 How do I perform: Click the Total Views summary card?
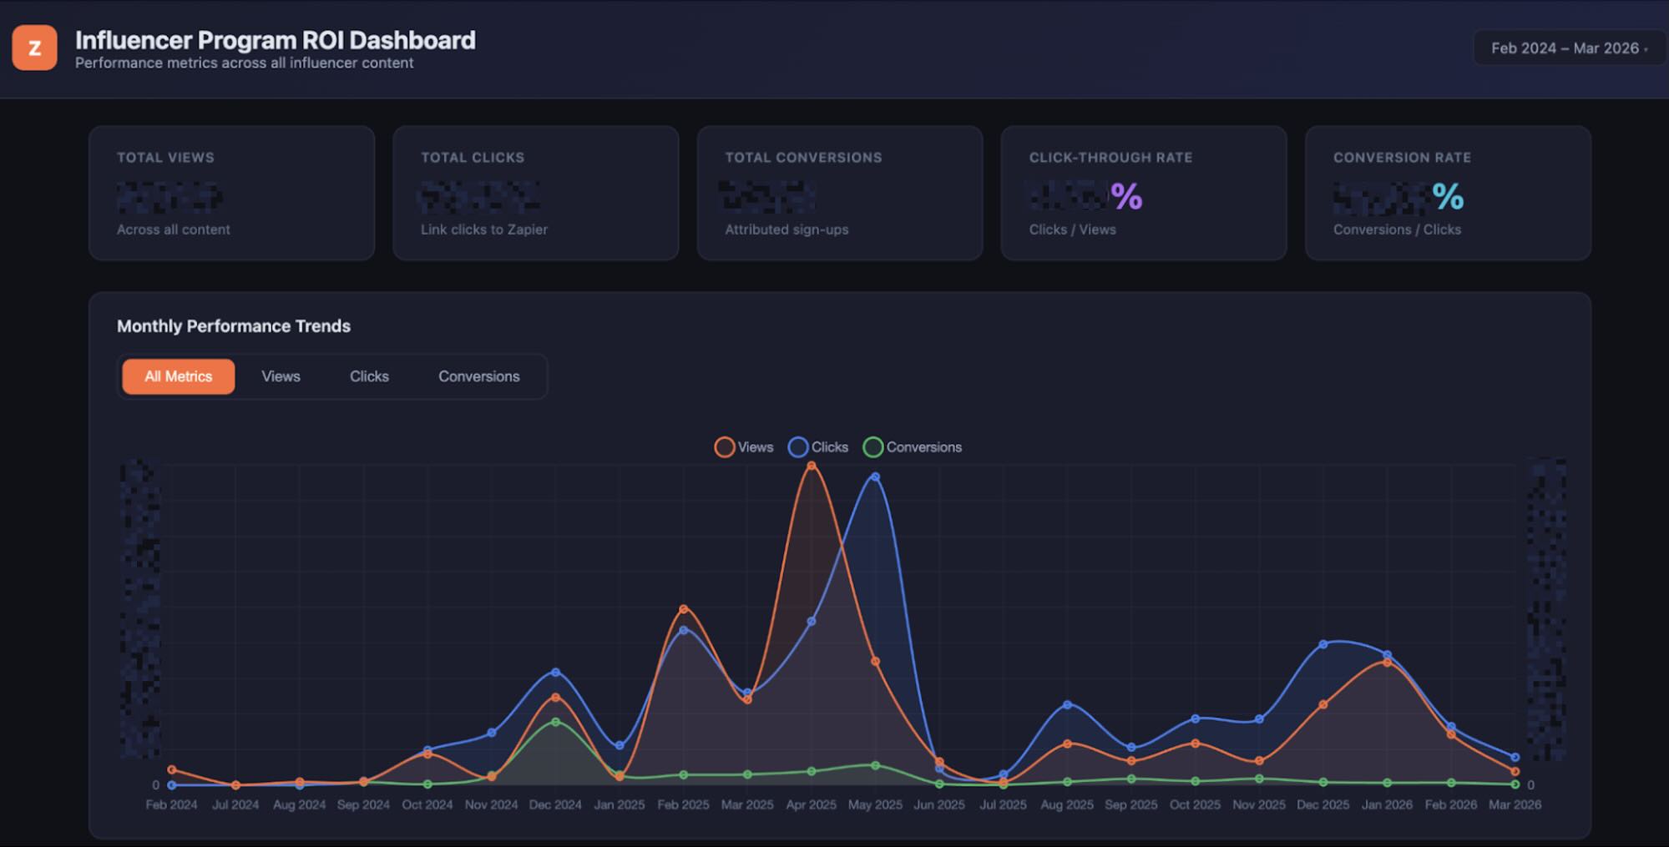click(231, 193)
